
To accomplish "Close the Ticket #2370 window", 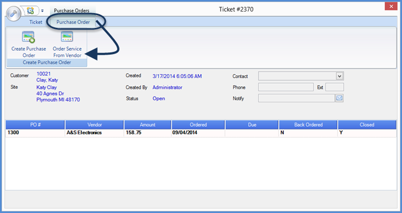I will (391, 6).
